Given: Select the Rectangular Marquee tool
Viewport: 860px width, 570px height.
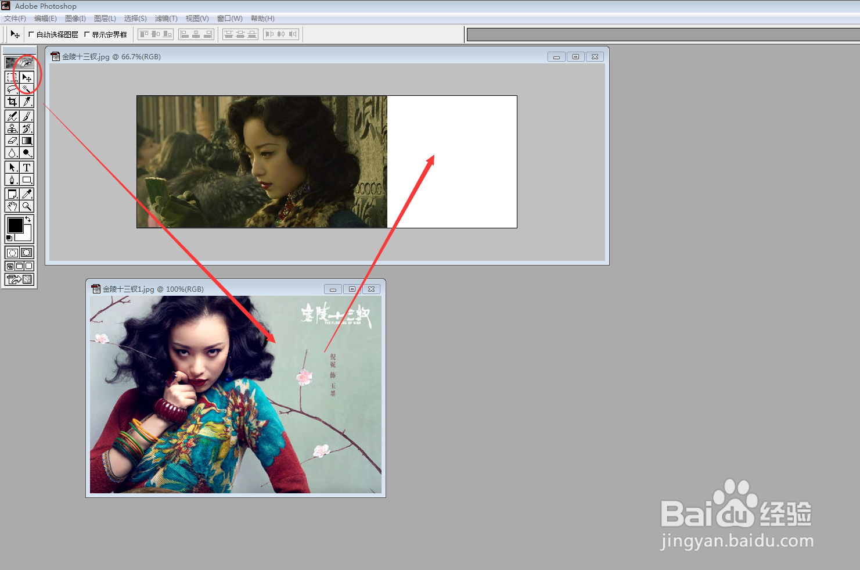Looking at the screenshot, I should click(x=12, y=77).
